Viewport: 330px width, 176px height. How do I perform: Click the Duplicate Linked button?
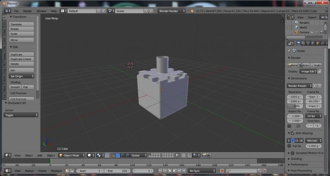[x=21, y=59]
